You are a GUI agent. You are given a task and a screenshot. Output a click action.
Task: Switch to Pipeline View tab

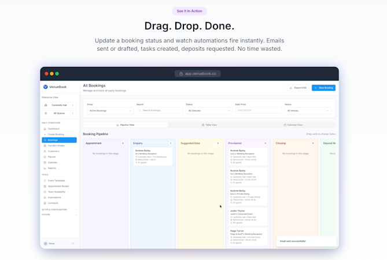pyautogui.click(x=126, y=125)
